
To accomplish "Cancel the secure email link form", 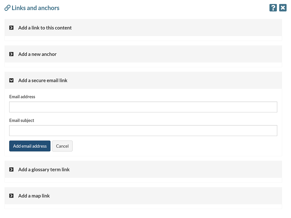I will pyautogui.click(x=62, y=146).
